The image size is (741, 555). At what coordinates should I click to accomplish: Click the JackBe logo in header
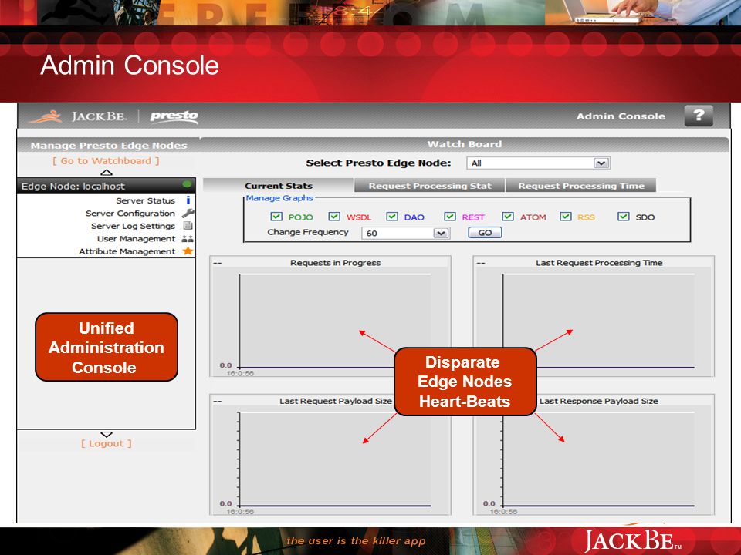coord(78,116)
